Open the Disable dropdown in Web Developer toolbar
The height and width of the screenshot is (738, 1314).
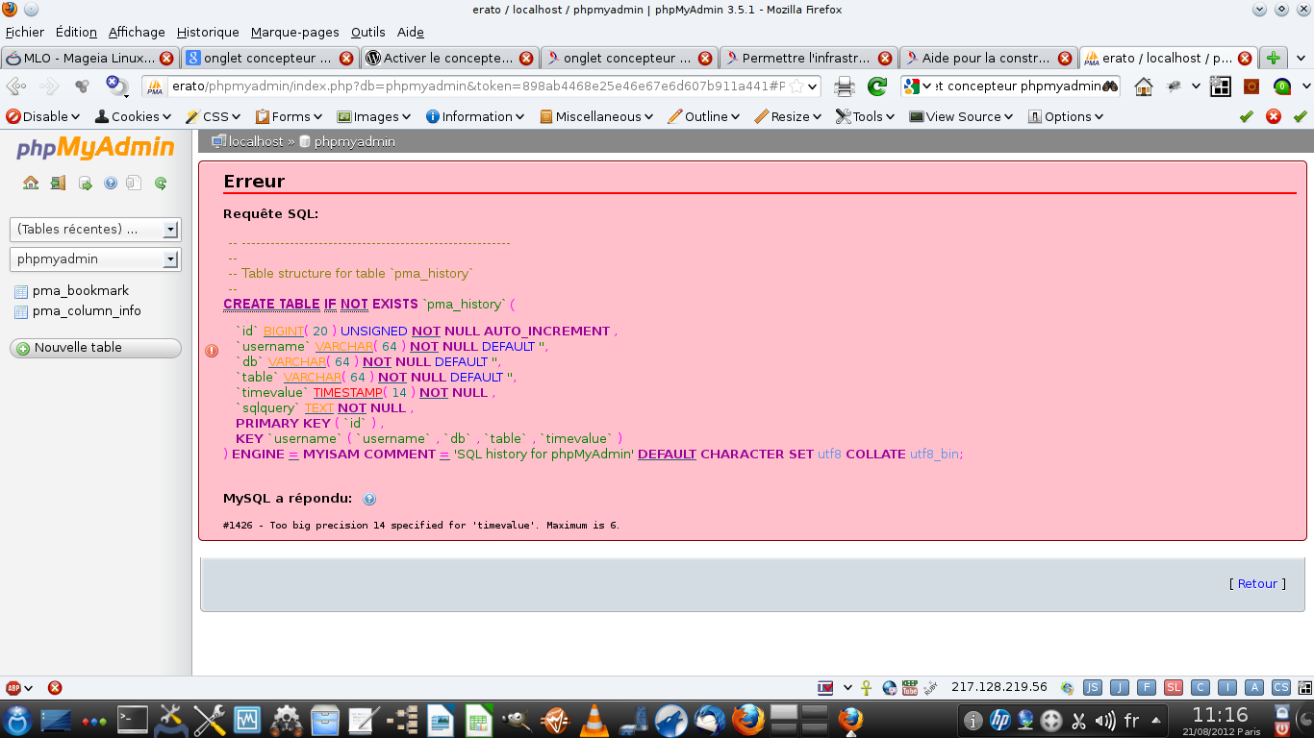coord(44,116)
